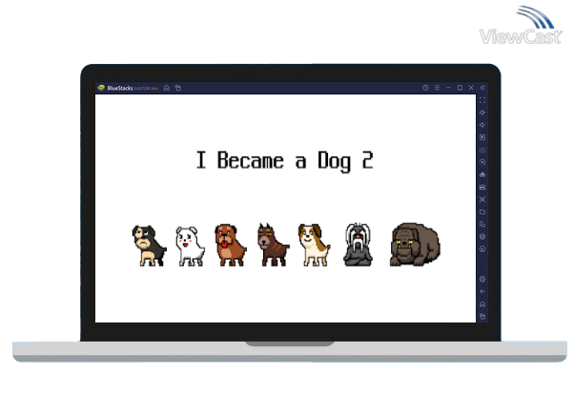
Task: Click the white and tan spotted dog
Action: tap(314, 245)
